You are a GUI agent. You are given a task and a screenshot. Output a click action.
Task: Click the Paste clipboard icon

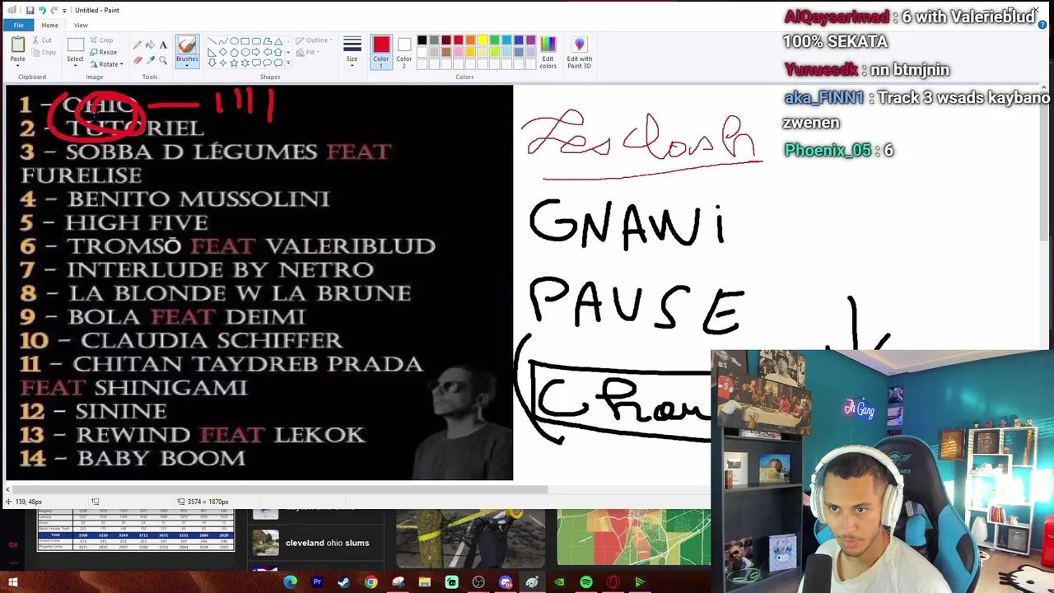point(17,44)
